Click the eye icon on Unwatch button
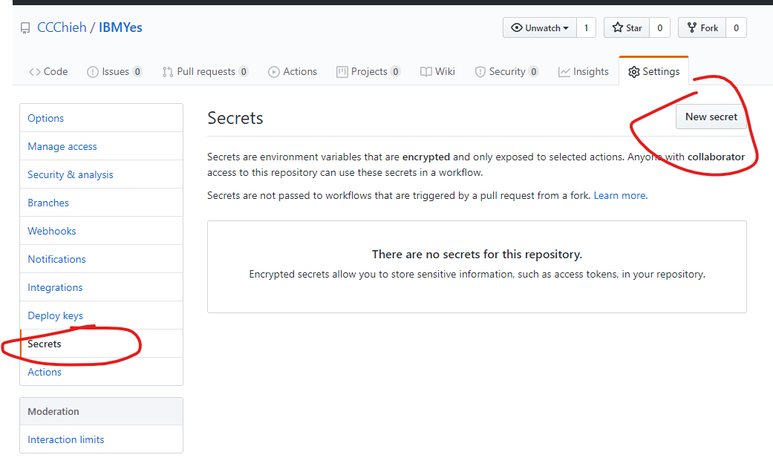This screenshot has width=773, height=475. pos(516,27)
